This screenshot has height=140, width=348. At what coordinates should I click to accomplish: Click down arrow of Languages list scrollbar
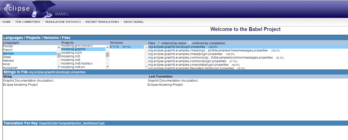pyautogui.click(x=59, y=67)
